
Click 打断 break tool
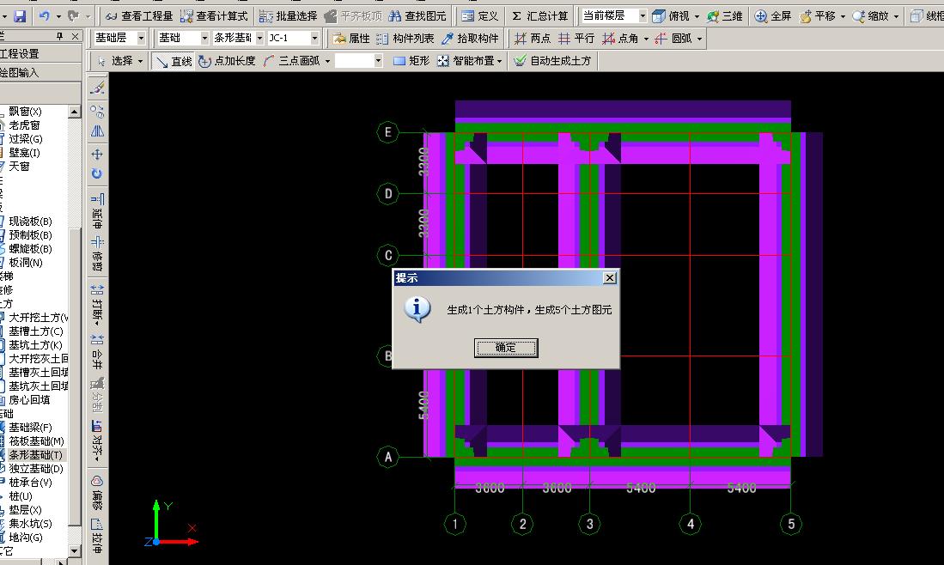(97, 305)
